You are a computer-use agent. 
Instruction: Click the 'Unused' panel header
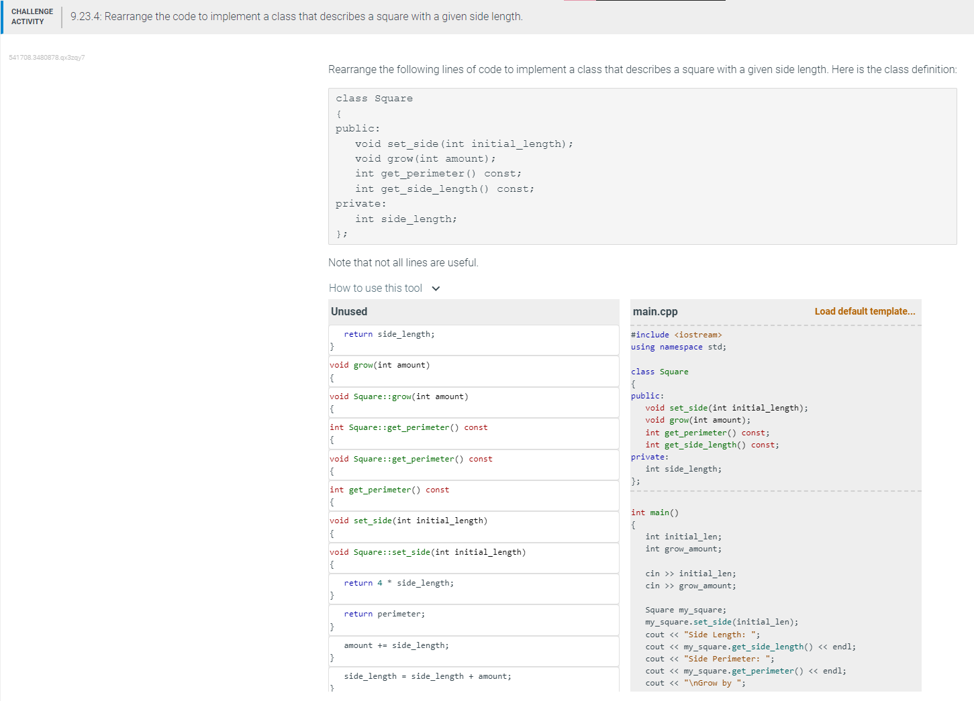click(x=349, y=311)
